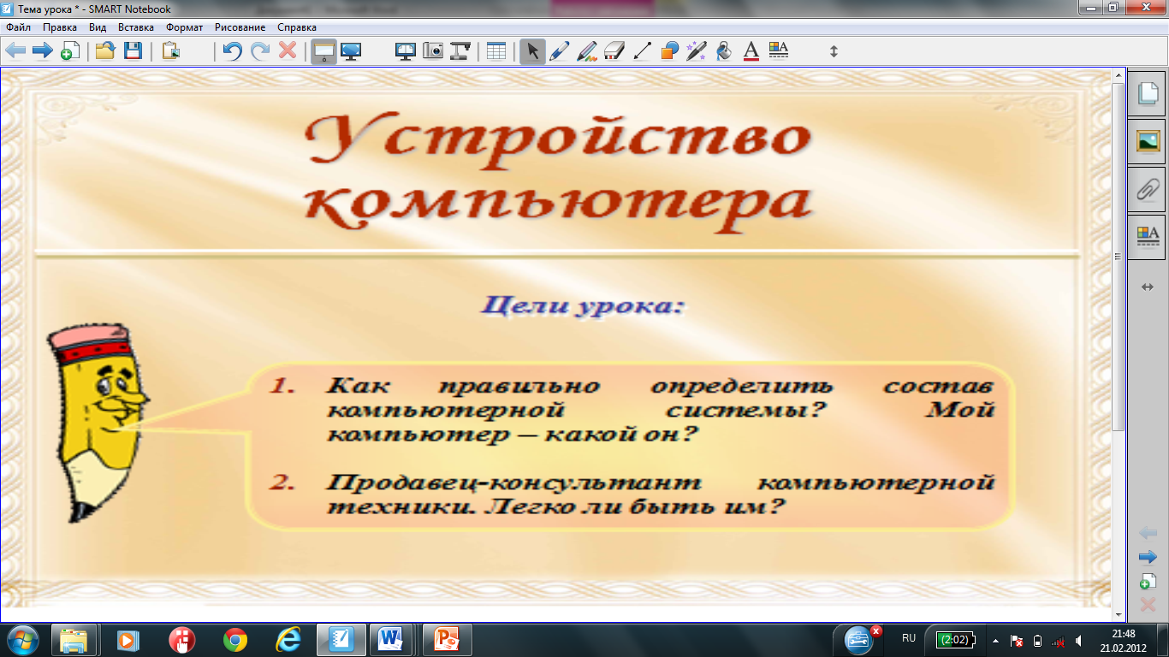1169x657 pixels.
Task: Open the Вставка menu
Action: coord(136,27)
